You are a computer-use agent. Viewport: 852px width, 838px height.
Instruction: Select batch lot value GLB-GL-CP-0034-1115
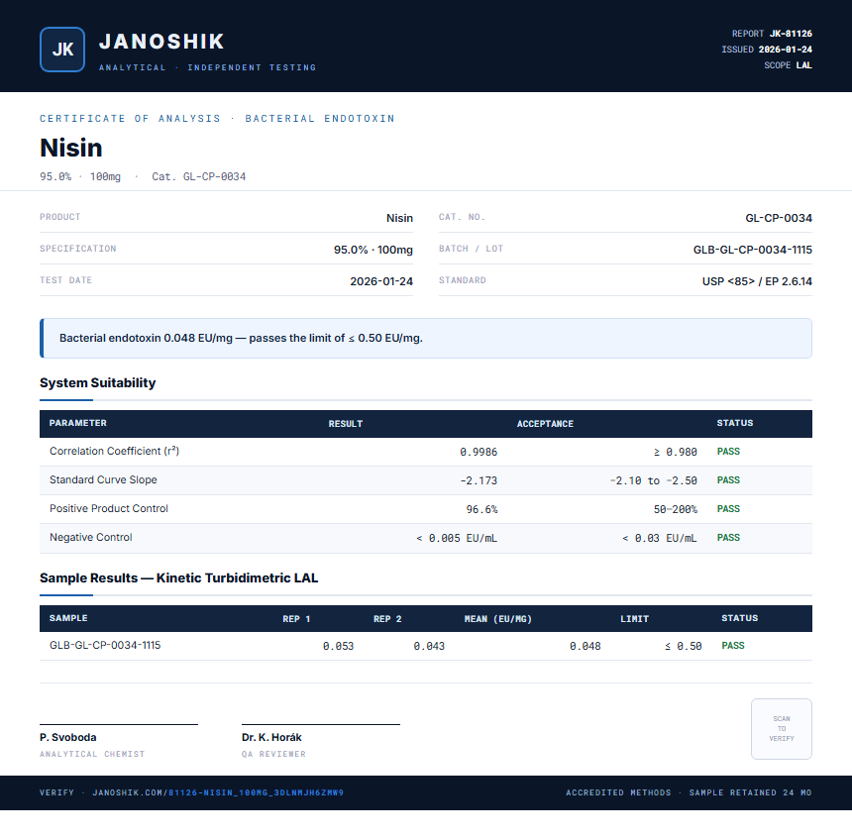tap(753, 250)
